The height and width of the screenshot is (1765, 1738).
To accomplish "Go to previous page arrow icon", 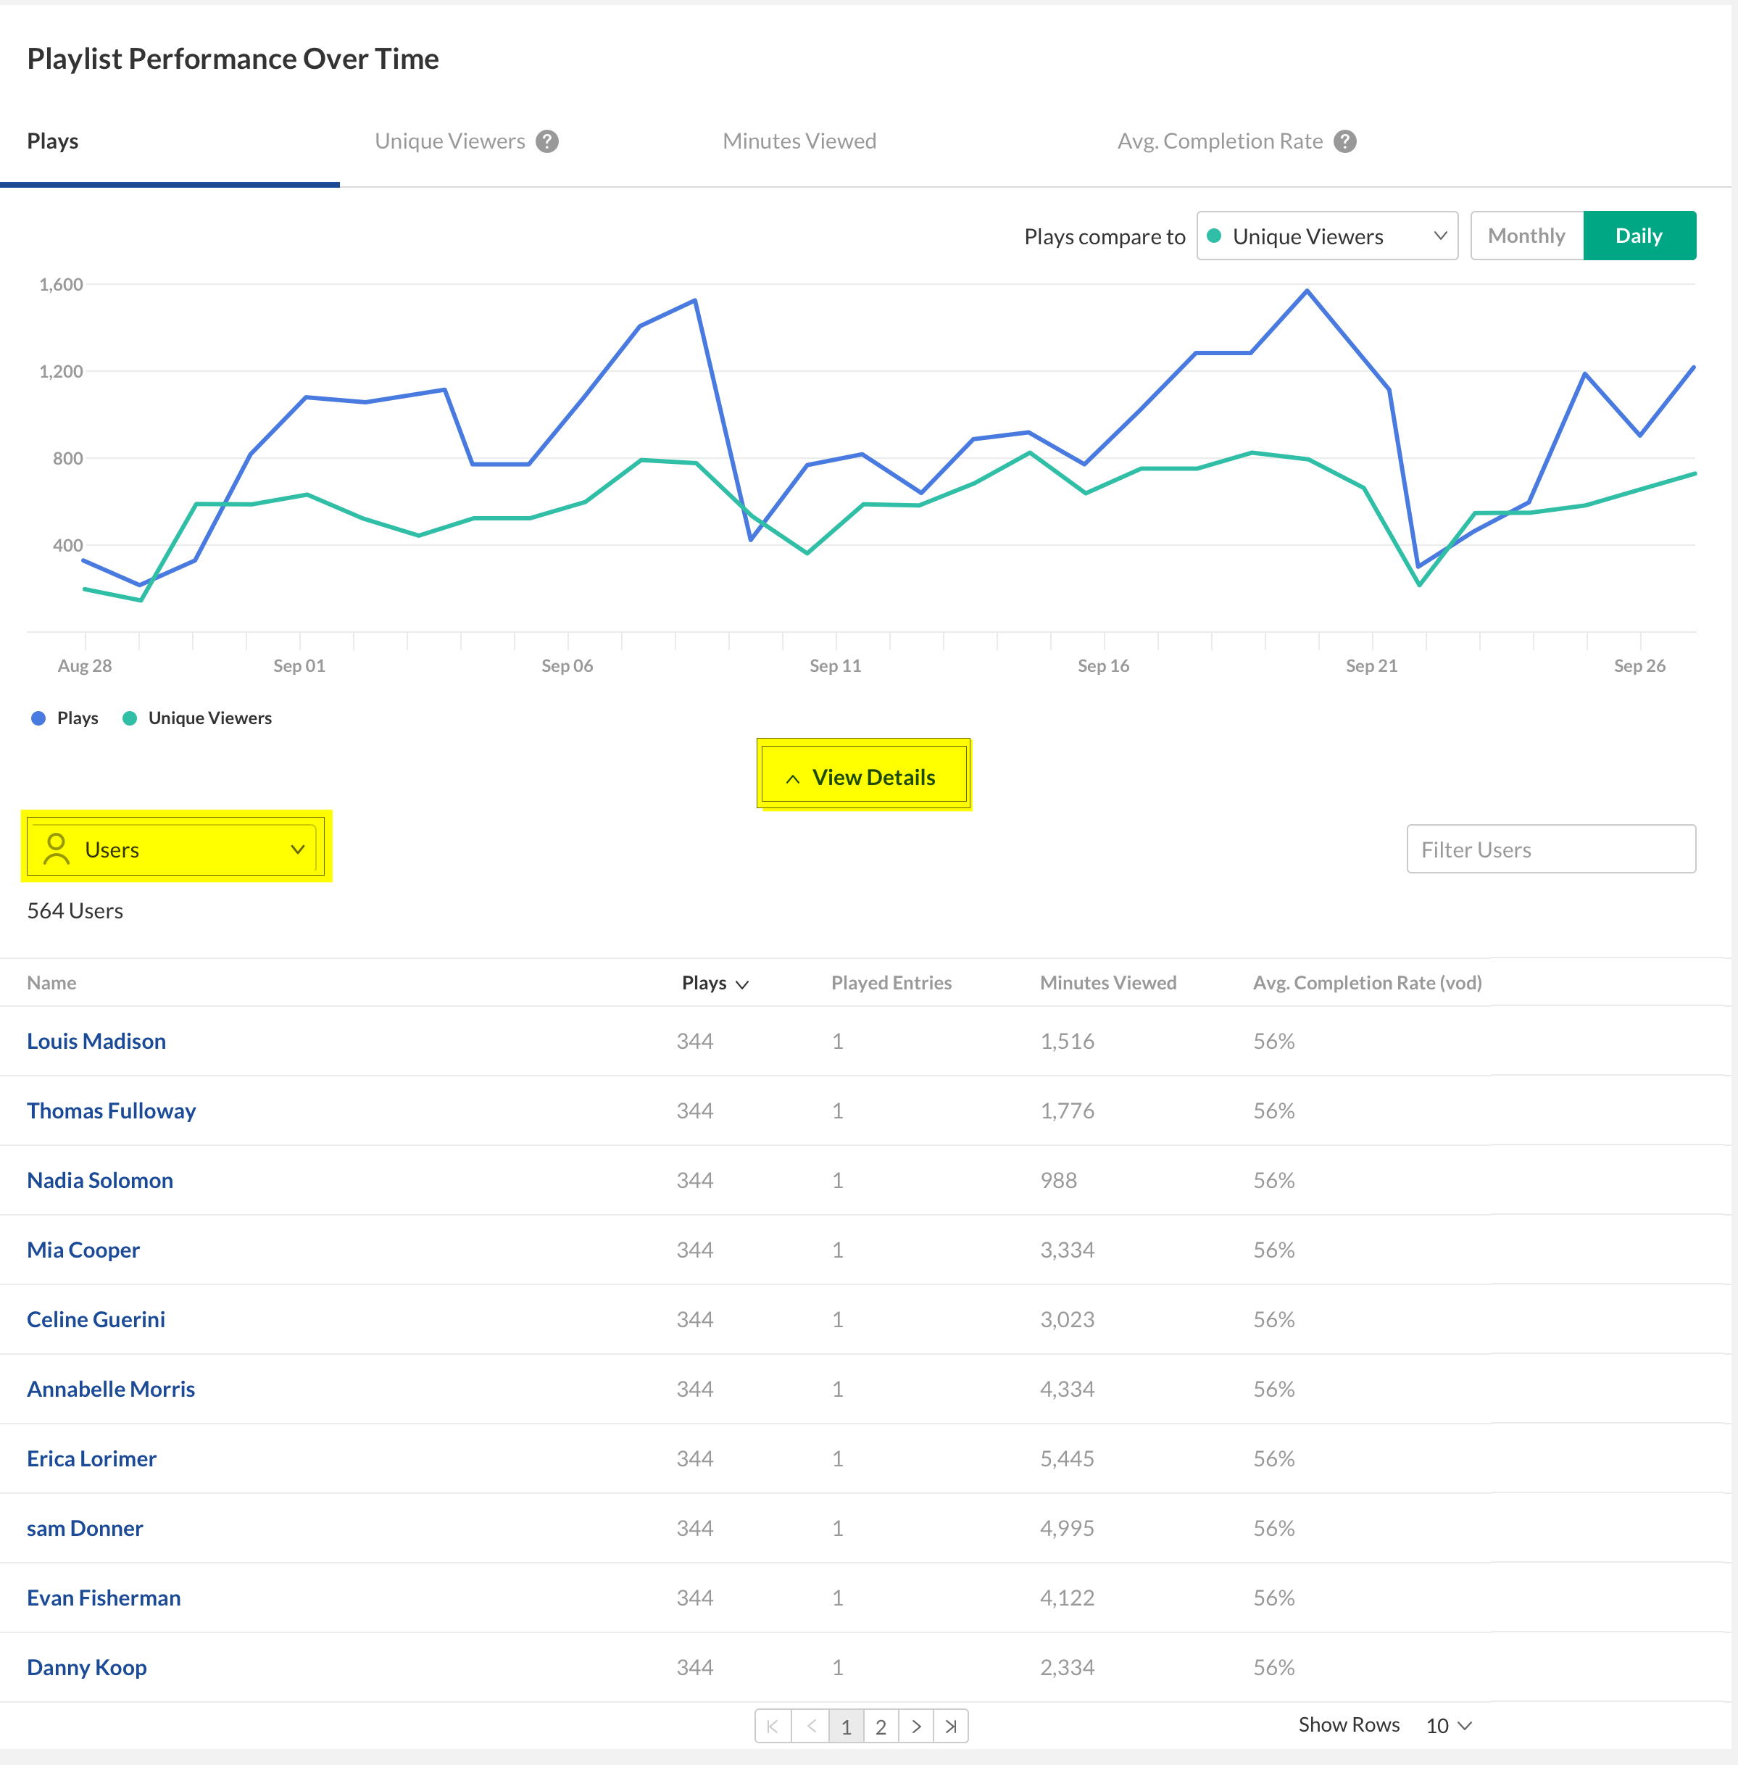I will coord(810,1726).
